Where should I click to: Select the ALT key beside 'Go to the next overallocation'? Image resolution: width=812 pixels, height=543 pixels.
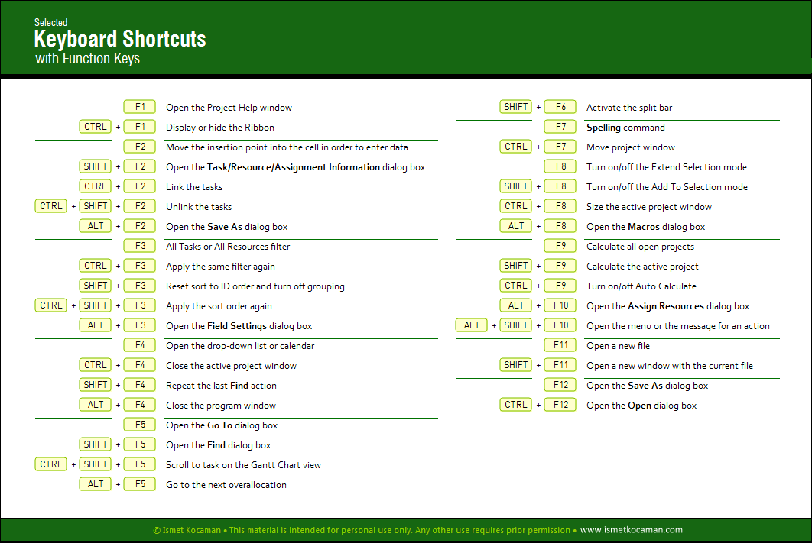(96, 484)
